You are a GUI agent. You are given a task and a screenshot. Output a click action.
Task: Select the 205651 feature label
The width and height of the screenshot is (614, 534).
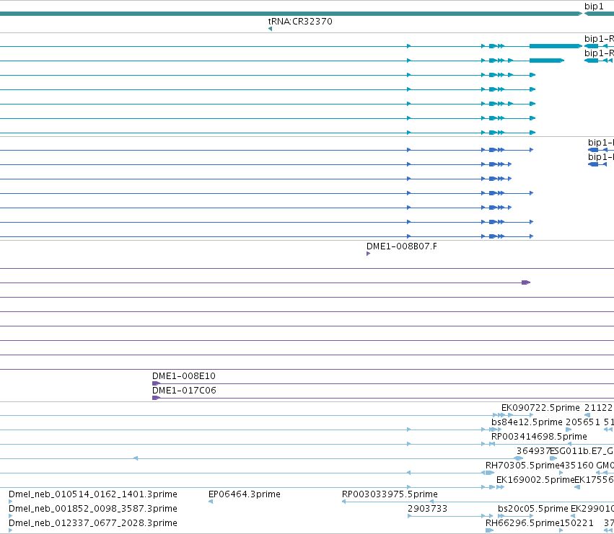(583, 422)
